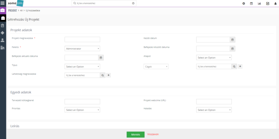Open the Prioritas dropdown
279x139 pixels.
pyautogui.click(x=82, y=110)
